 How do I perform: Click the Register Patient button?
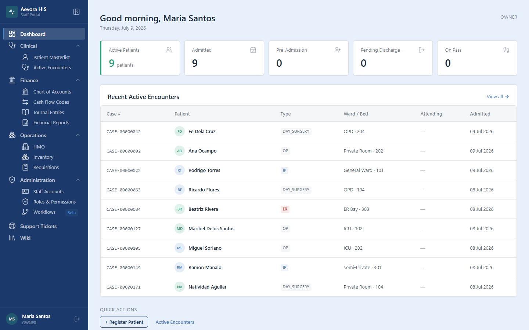click(x=124, y=322)
